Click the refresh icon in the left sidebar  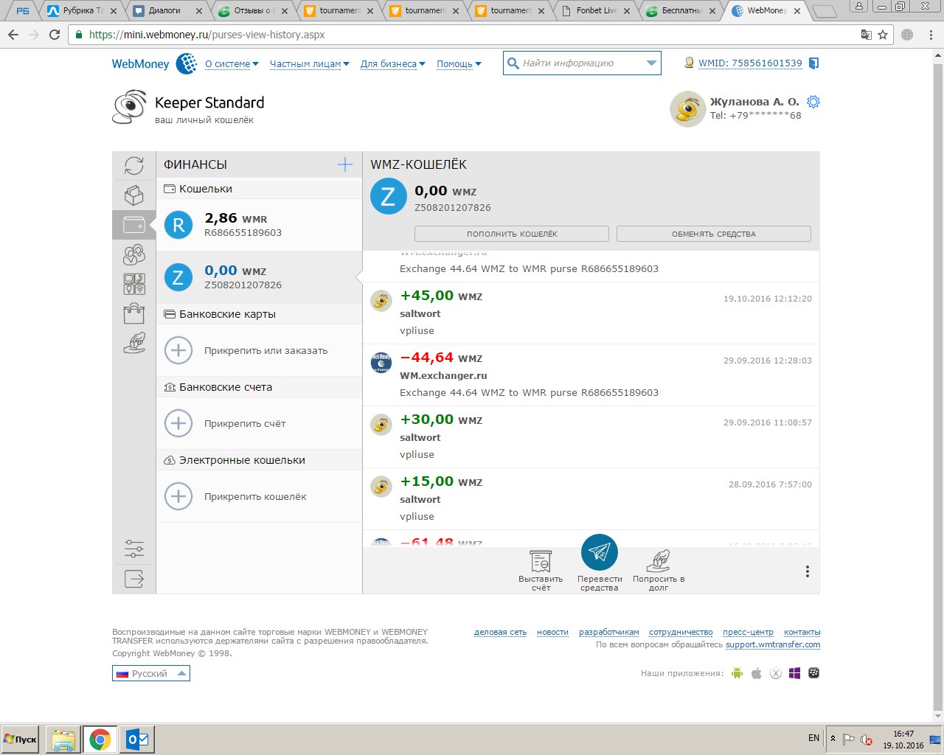pyautogui.click(x=133, y=165)
